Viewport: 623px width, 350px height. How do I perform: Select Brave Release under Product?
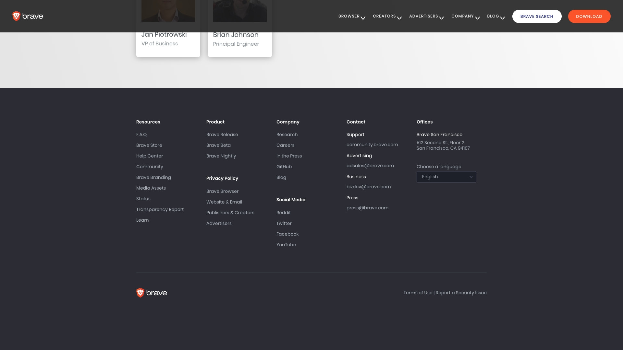pyautogui.click(x=222, y=134)
